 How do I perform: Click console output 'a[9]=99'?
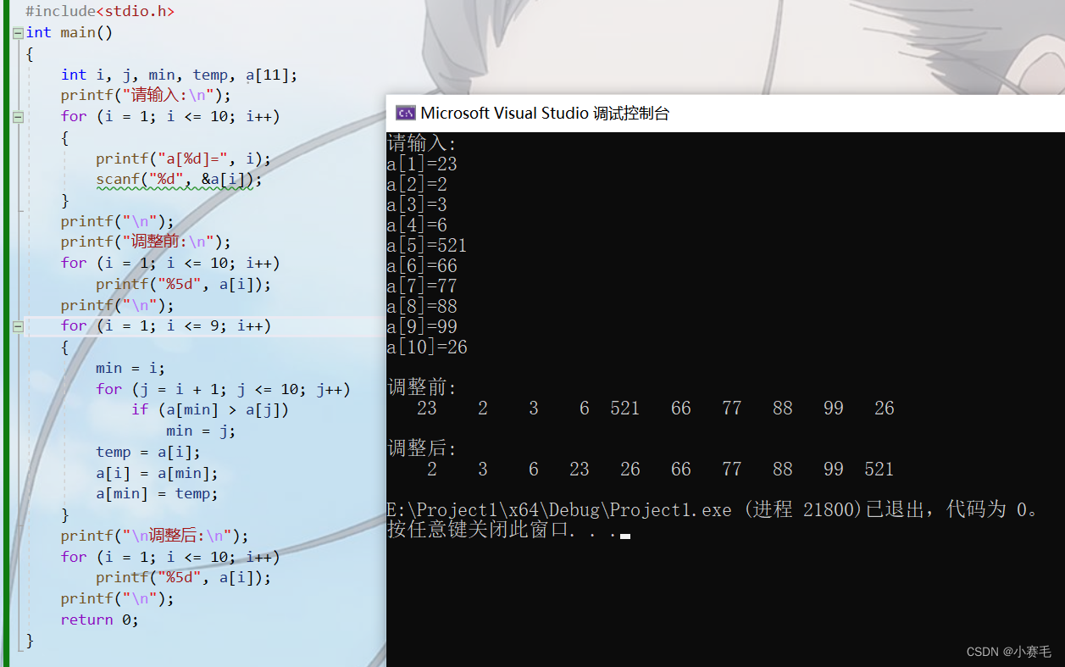pyautogui.click(x=422, y=326)
